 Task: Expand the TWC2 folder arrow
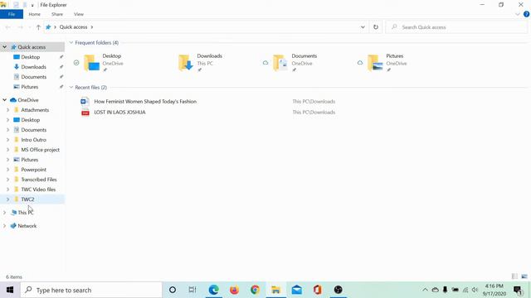7,199
